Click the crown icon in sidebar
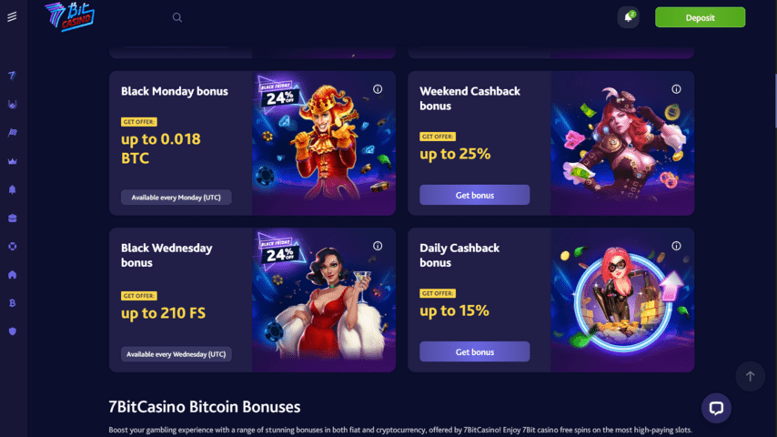 click(12, 161)
